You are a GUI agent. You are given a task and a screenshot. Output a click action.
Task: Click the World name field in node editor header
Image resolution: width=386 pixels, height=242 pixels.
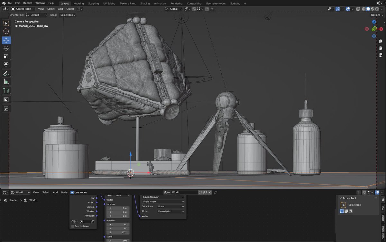(x=184, y=192)
